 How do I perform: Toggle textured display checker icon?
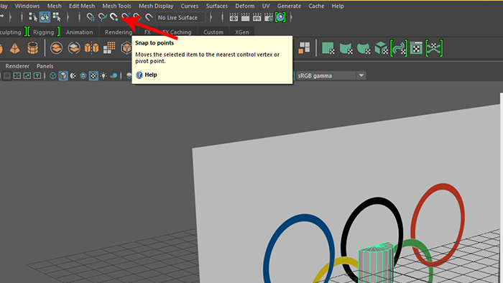[x=93, y=75]
